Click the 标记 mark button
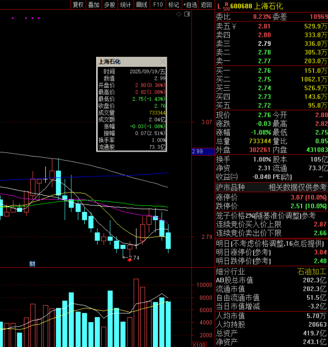The height and width of the screenshot is (347, 328). pos(174,4)
